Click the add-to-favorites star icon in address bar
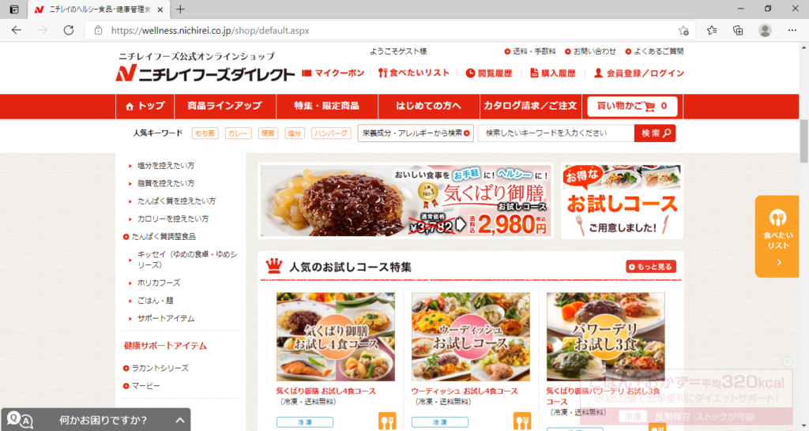Viewport: 809px width, 431px height. (x=683, y=31)
